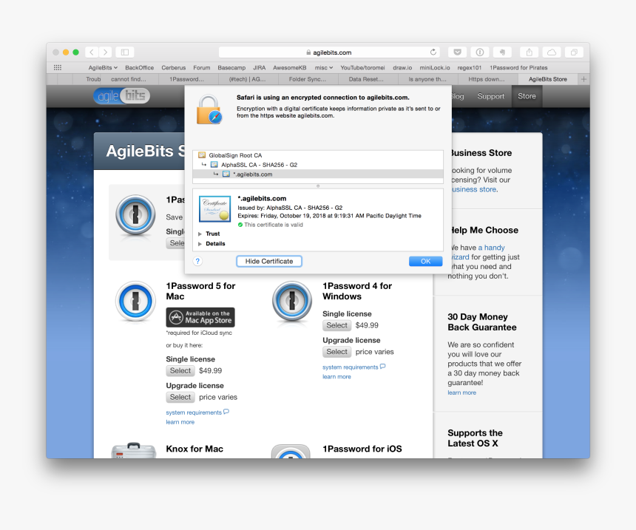Screen dimensions: 636x530
Task: Open the Share toolbar button
Action: [x=530, y=52]
